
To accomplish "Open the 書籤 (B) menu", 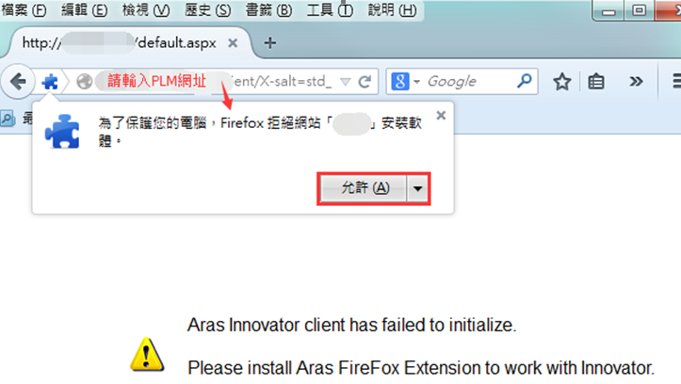I will coord(268,9).
